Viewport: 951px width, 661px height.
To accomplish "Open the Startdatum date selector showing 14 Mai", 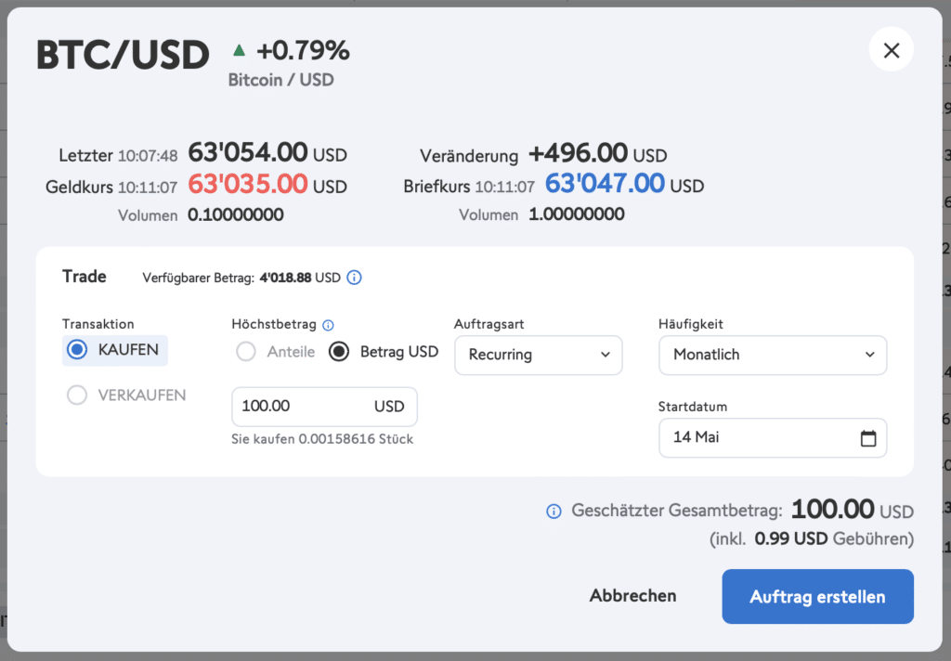I will (762, 437).
